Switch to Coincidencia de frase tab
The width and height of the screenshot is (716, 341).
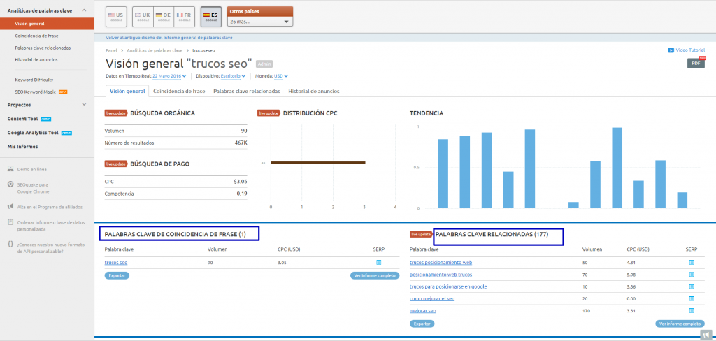(179, 91)
